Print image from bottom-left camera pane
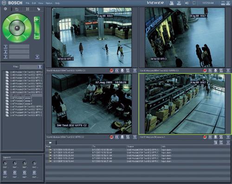This screenshot has width=232, height=184. pos(122,137)
